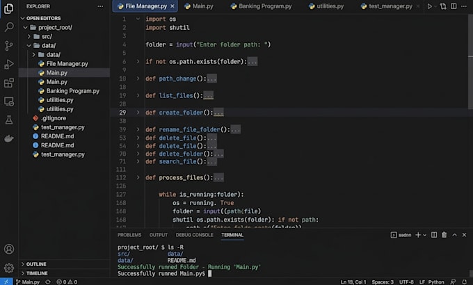This screenshot has height=285, width=473.
Task: Open the PROBLEMS panel tab
Action: (x=129, y=235)
